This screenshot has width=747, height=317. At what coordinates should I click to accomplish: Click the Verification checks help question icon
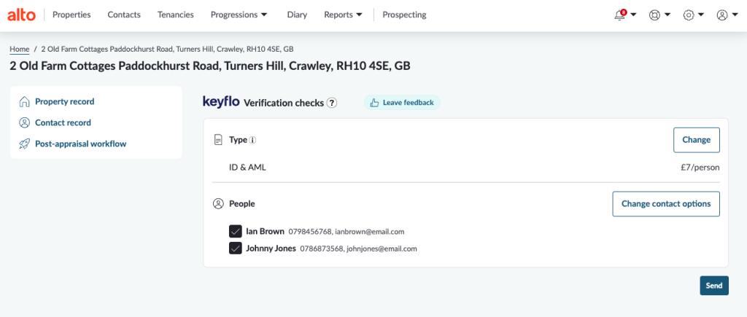332,103
